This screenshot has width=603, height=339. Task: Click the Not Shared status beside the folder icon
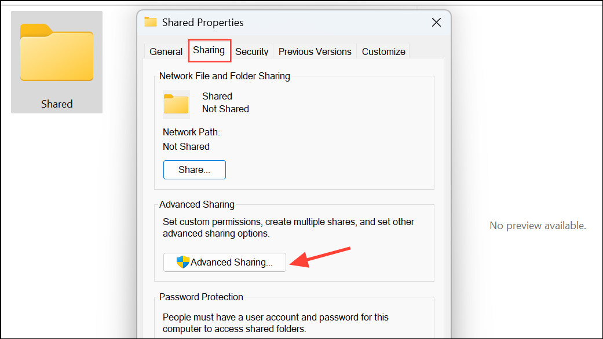click(225, 109)
